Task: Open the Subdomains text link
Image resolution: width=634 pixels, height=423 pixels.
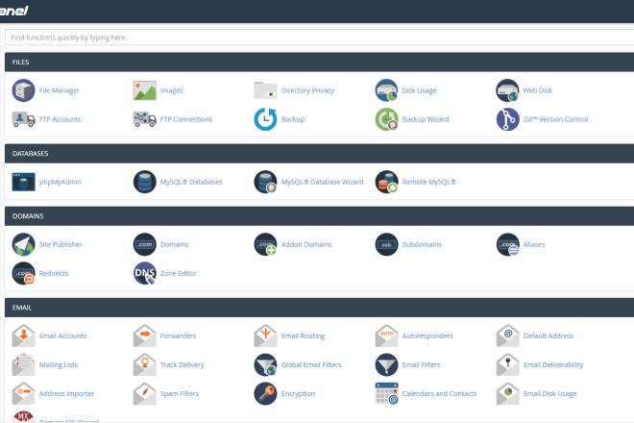Action: tap(422, 244)
